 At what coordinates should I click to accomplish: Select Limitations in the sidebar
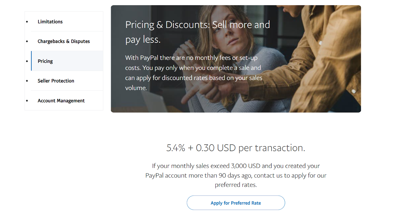[x=50, y=22]
